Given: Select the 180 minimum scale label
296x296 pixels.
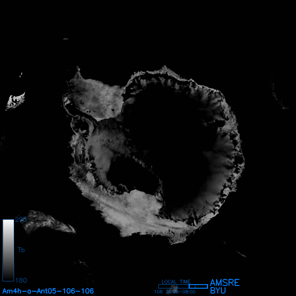Looking at the screenshot, I should (21, 280).
